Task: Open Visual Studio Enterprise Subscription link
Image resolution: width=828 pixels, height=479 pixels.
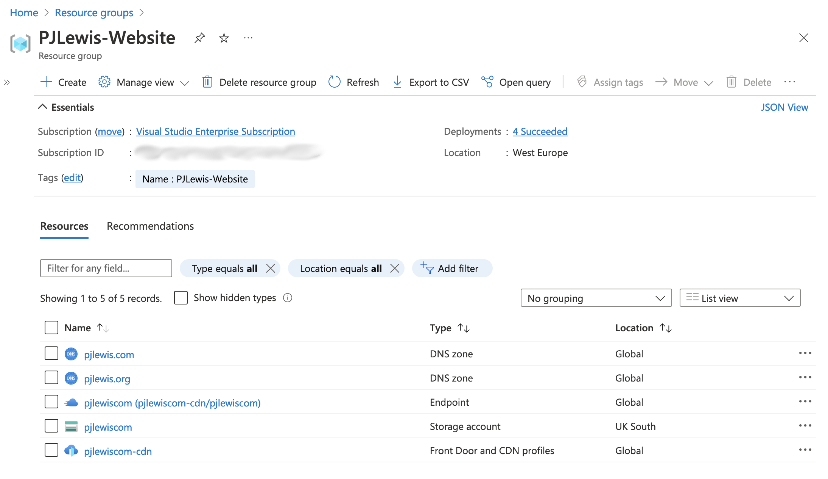Action: coord(215,131)
